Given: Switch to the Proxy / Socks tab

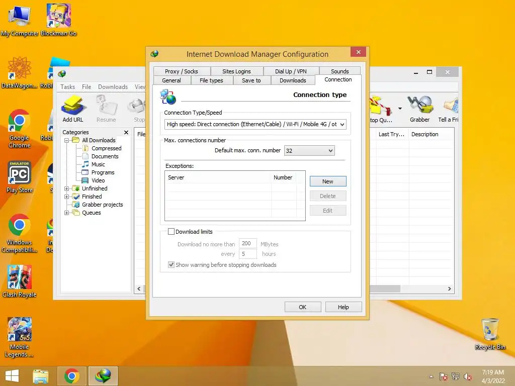Looking at the screenshot, I should 181,71.
